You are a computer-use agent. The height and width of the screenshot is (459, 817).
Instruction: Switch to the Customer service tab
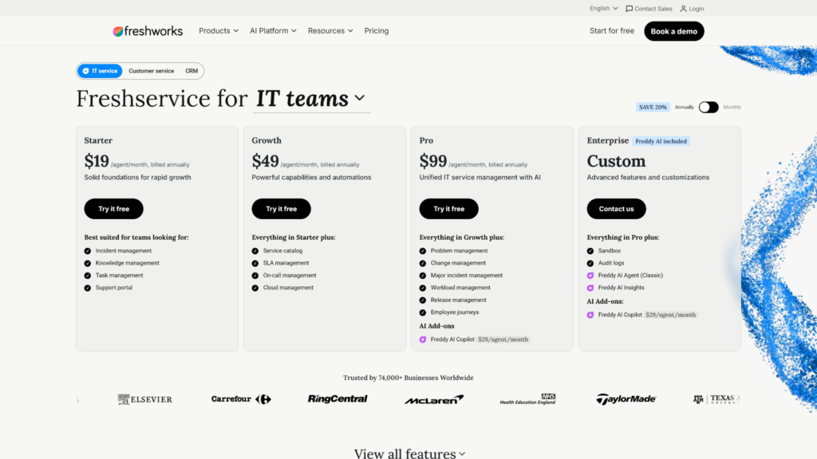151,71
